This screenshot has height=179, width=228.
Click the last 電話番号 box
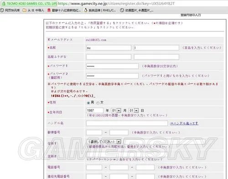[x=145, y=167]
